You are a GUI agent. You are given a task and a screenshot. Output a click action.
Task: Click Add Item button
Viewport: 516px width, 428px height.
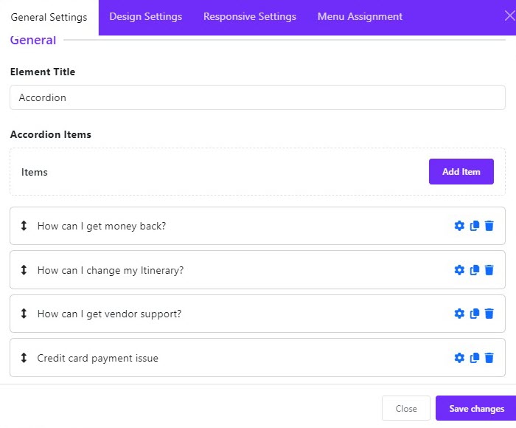(x=461, y=172)
